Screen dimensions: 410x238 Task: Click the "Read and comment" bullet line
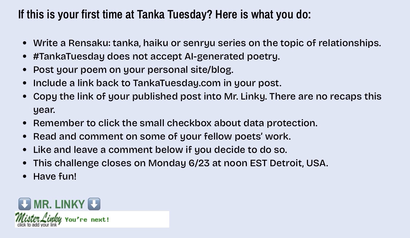pyautogui.click(x=162, y=136)
